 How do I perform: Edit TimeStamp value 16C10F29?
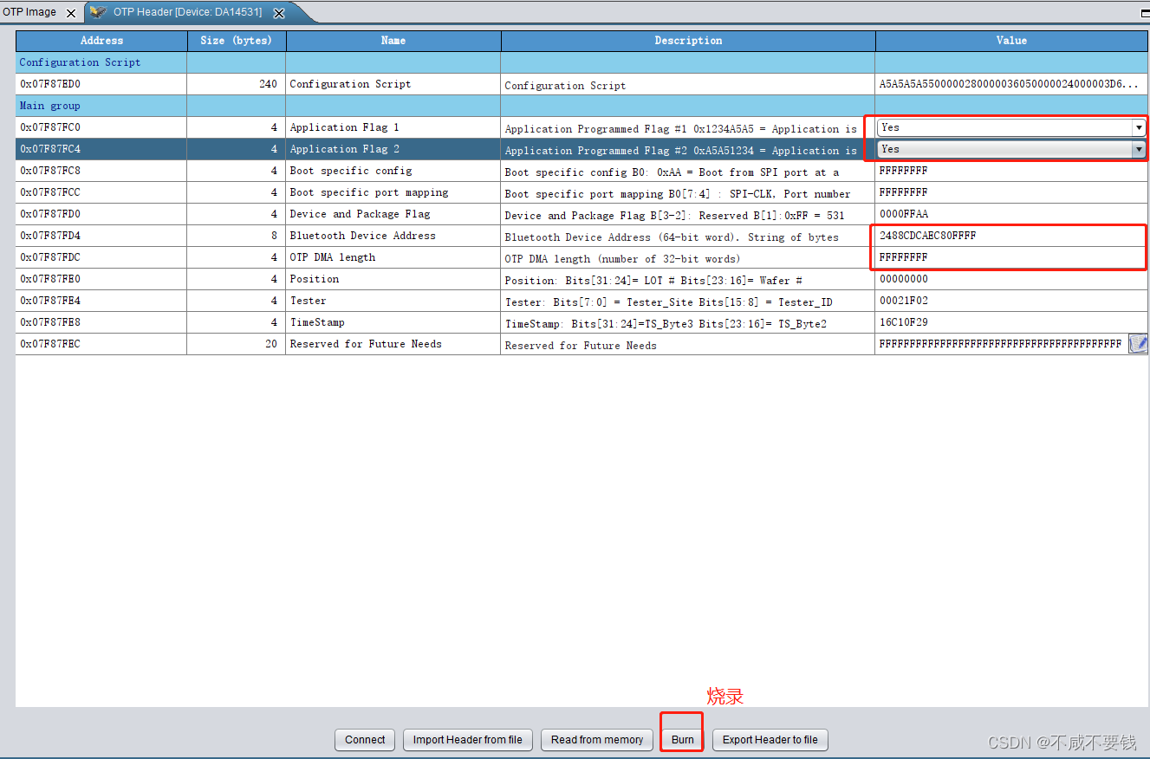point(1011,322)
